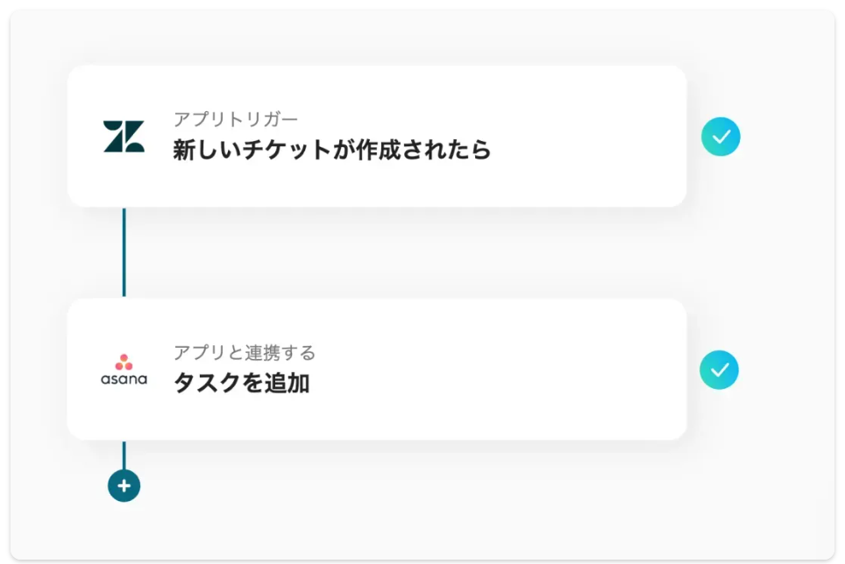The width and height of the screenshot is (845, 564).
Task: Select the Asana action card's empty right area
Action: click(570, 370)
